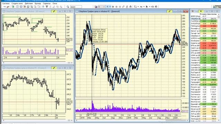Click the first table window toolbar icon

tap(17, 7)
